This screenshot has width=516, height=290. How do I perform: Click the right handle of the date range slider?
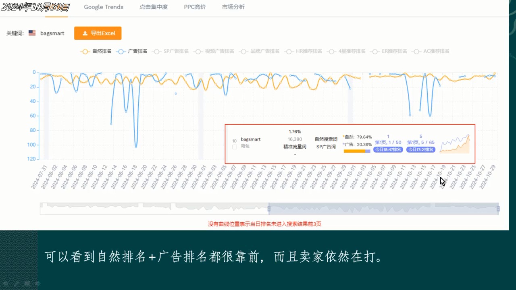[x=498, y=209]
